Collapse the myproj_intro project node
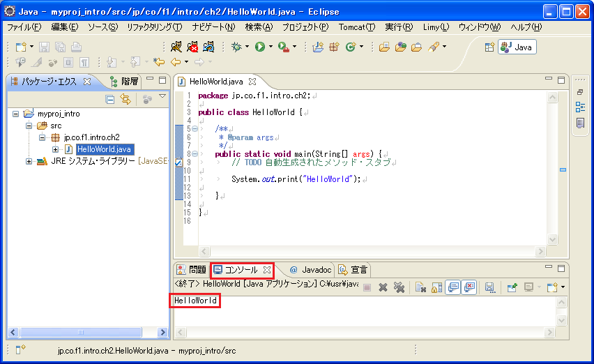 click(17, 114)
